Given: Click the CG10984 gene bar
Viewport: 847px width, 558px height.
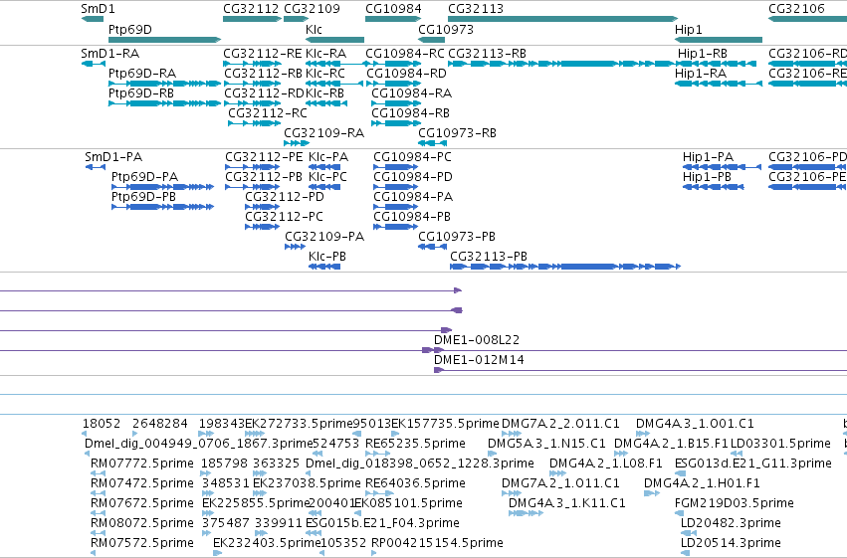Looking at the screenshot, I should point(393,19).
